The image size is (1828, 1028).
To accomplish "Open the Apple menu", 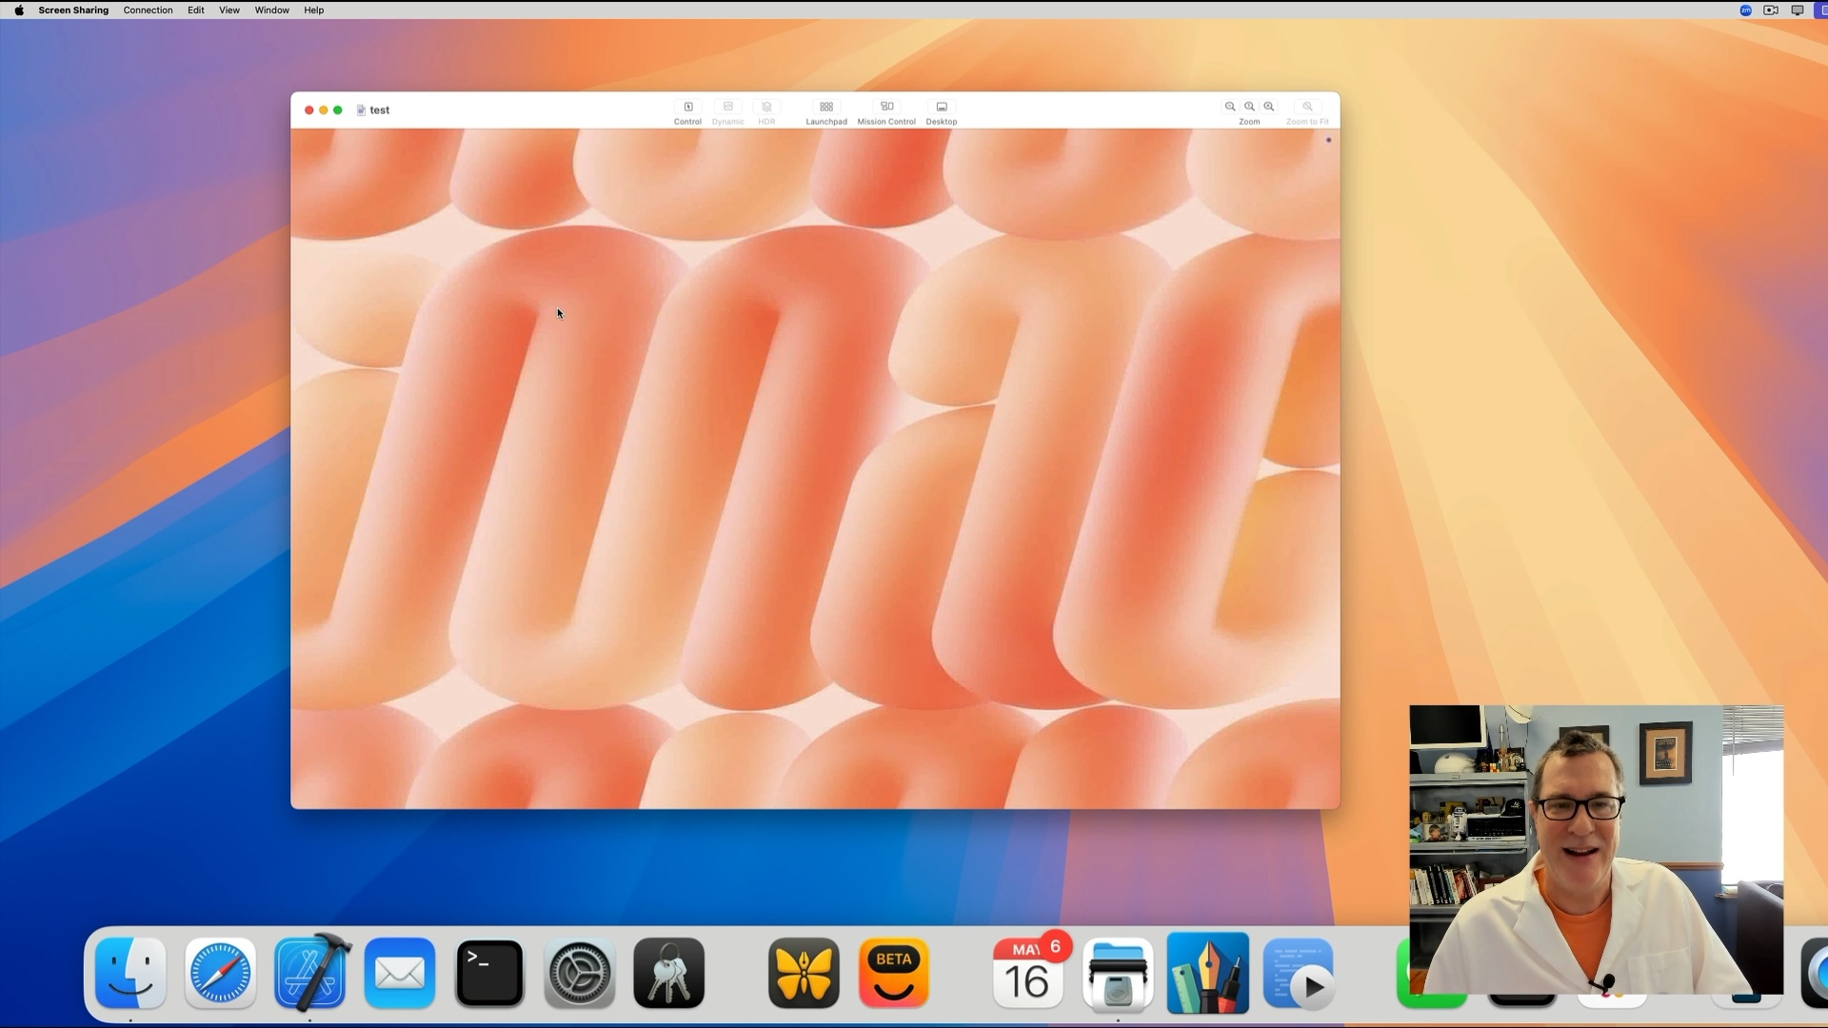I will pos(19,10).
